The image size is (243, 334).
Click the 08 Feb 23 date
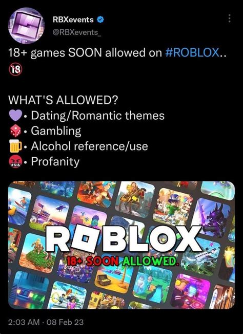pos(65,322)
